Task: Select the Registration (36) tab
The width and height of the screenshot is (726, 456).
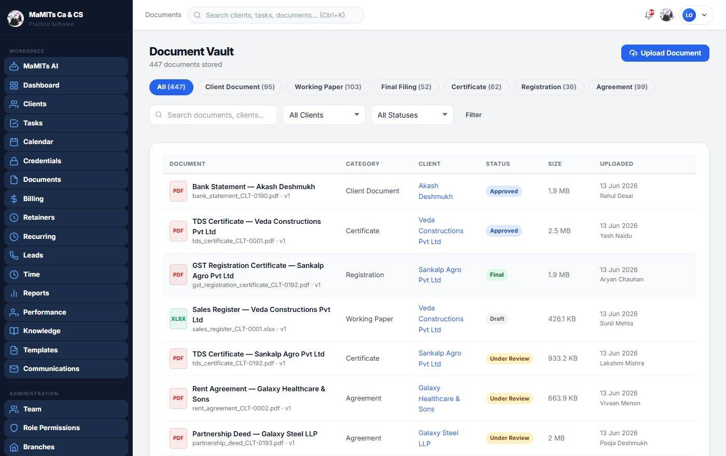Action: [549, 87]
